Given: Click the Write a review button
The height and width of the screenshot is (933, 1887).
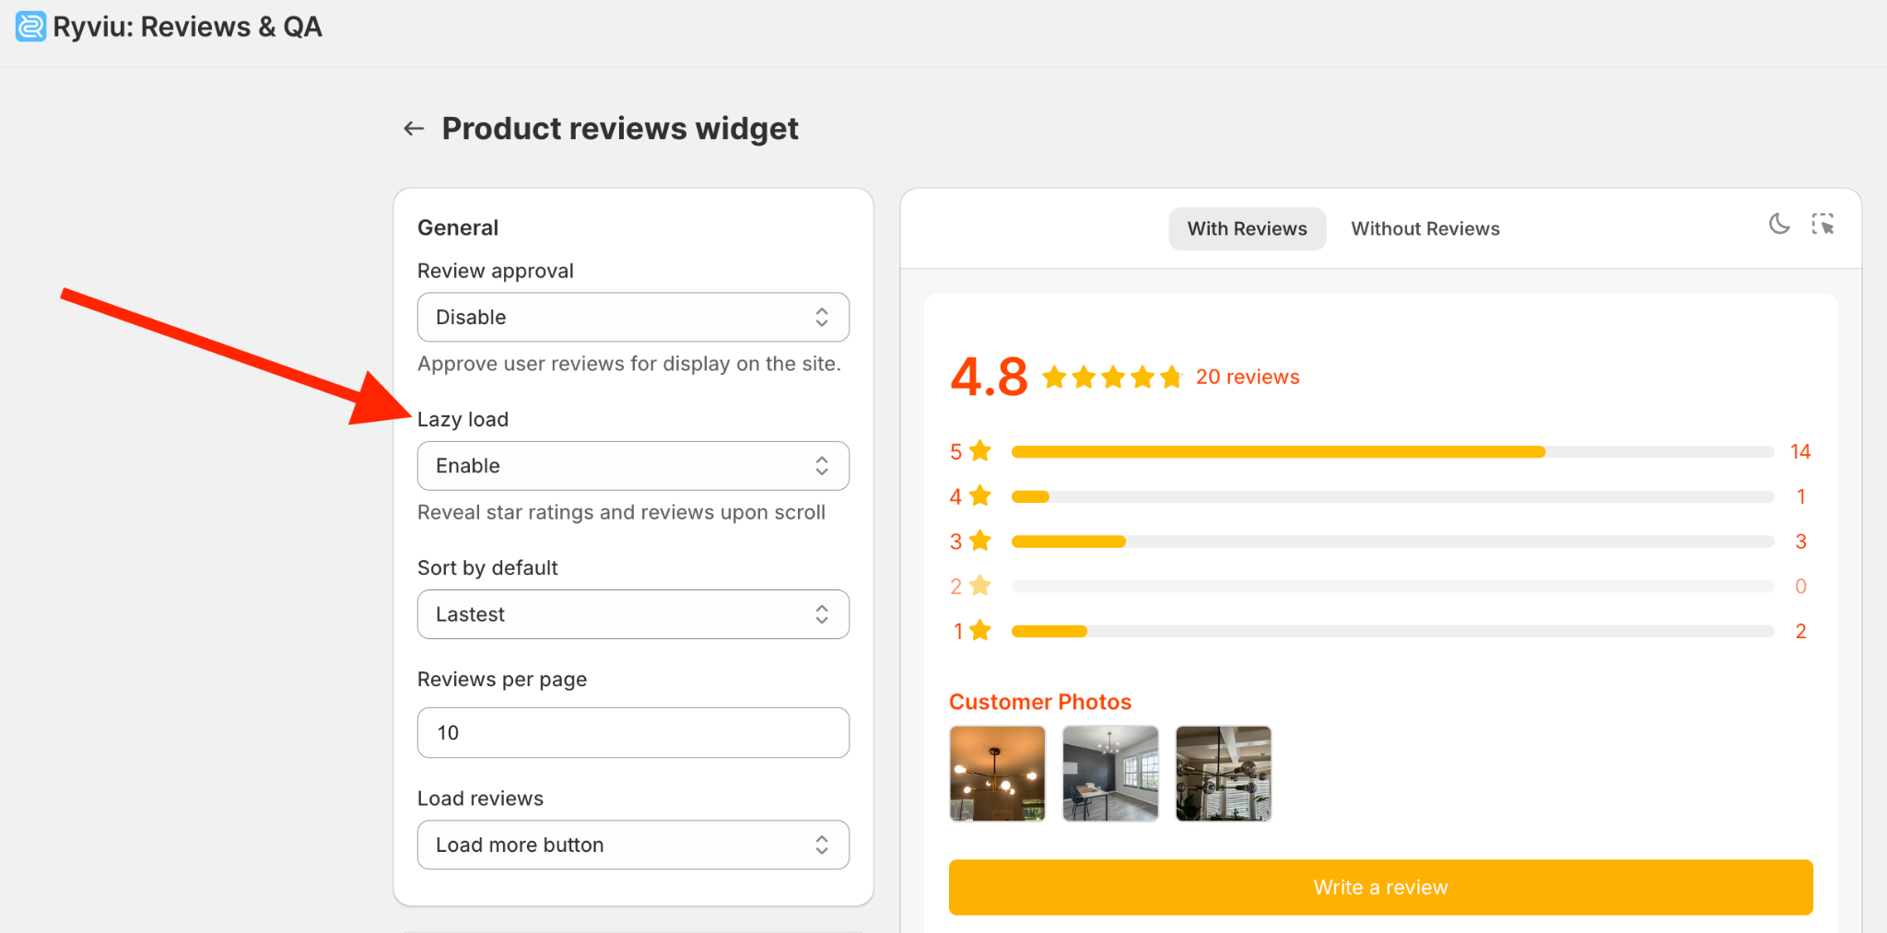Looking at the screenshot, I should click(1380, 887).
